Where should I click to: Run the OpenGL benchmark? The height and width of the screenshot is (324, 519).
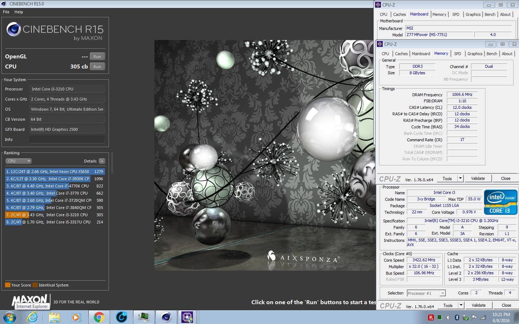click(x=97, y=57)
